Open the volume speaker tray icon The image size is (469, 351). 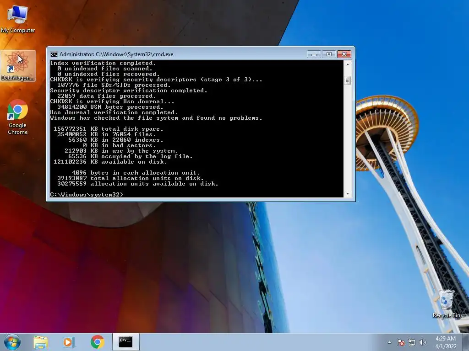click(x=423, y=342)
